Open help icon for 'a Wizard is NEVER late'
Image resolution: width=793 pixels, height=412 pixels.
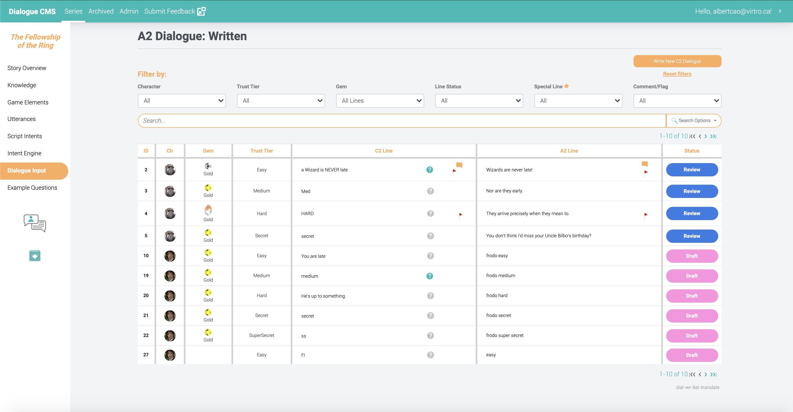(x=430, y=170)
